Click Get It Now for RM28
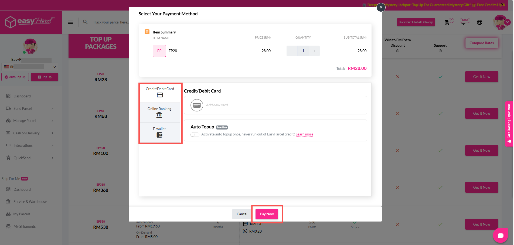The height and width of the screenshot is (245, 514). coord(482,77)
